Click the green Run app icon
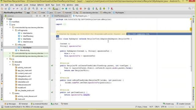This screenshot has height=110, width=196. tap(63, 9)
